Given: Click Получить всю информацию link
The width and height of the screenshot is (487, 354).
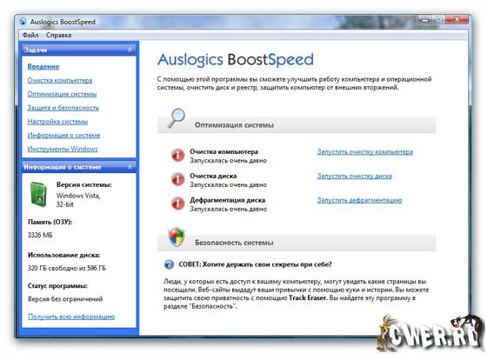Looking at the screenshot, I should coord(71,317).
